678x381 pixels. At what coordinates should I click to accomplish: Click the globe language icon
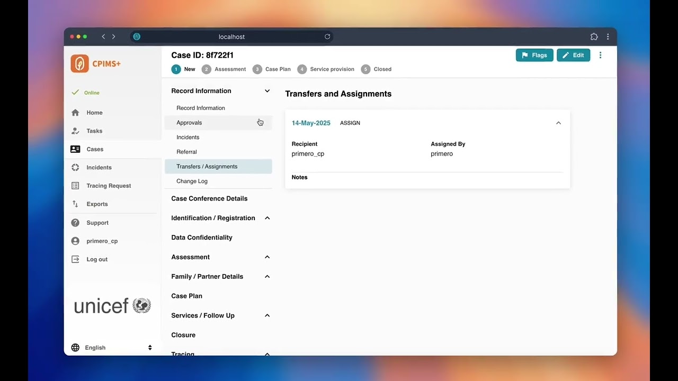point(75,348)
